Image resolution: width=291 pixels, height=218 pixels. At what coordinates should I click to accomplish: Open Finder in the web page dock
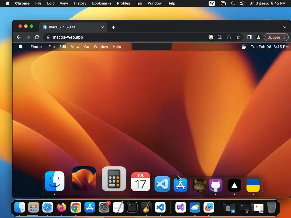click(55, 181)
